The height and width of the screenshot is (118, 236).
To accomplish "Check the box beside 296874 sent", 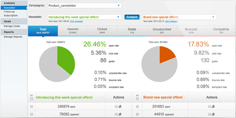I will click(x=31, y=107).
